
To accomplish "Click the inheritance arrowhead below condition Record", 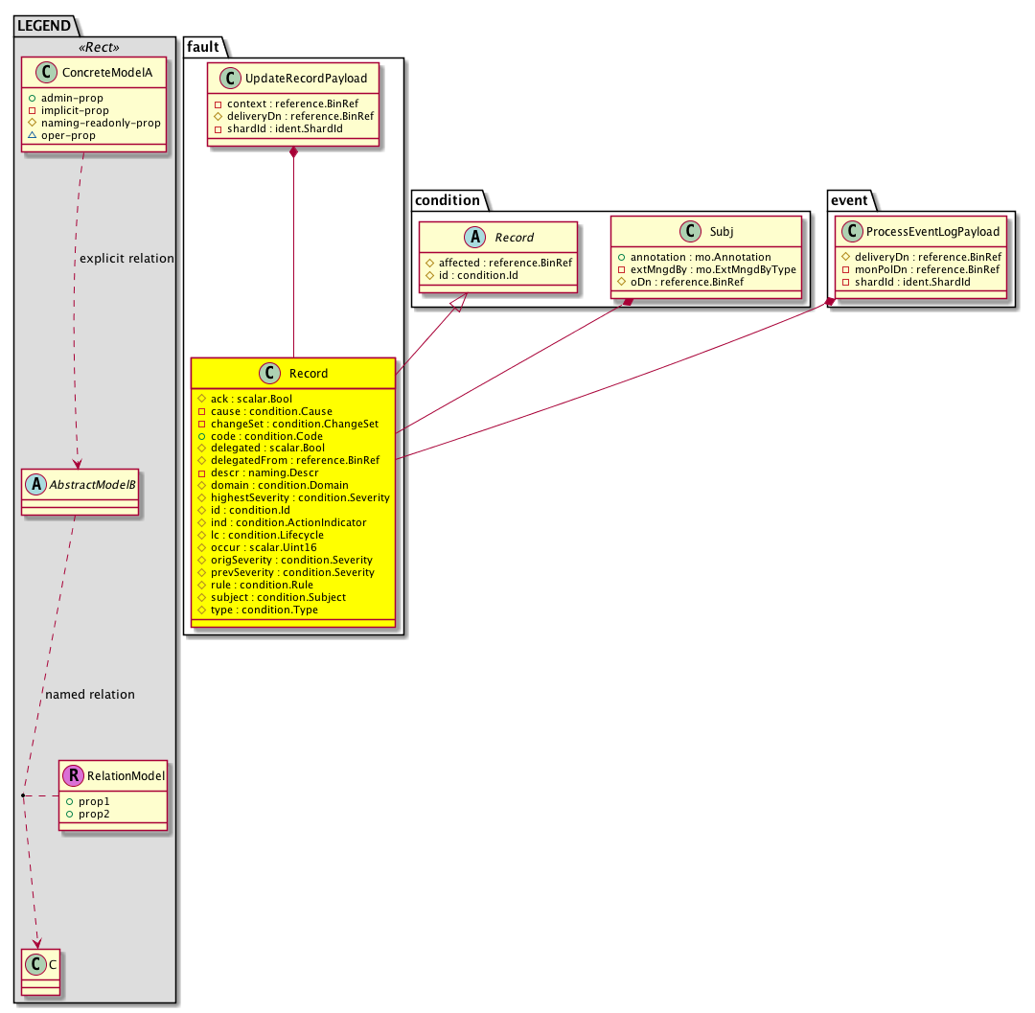I will pos(460,302).
